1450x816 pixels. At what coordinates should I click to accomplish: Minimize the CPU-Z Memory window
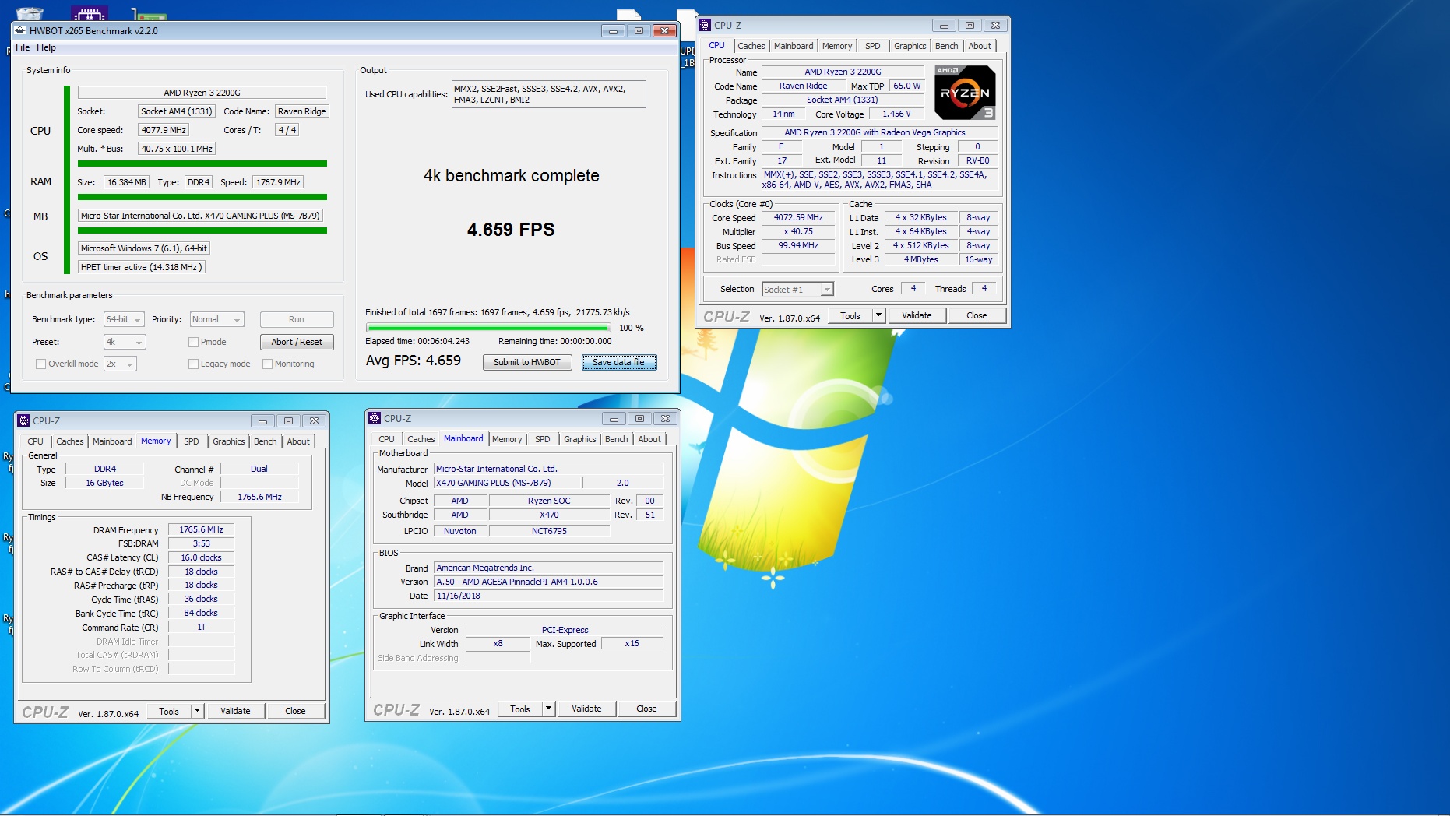pyautogui.click(x=262, y=421)
